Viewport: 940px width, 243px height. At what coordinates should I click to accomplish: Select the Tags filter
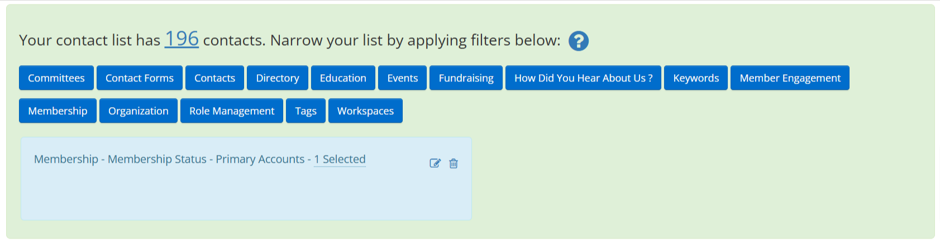coord(306,111)
